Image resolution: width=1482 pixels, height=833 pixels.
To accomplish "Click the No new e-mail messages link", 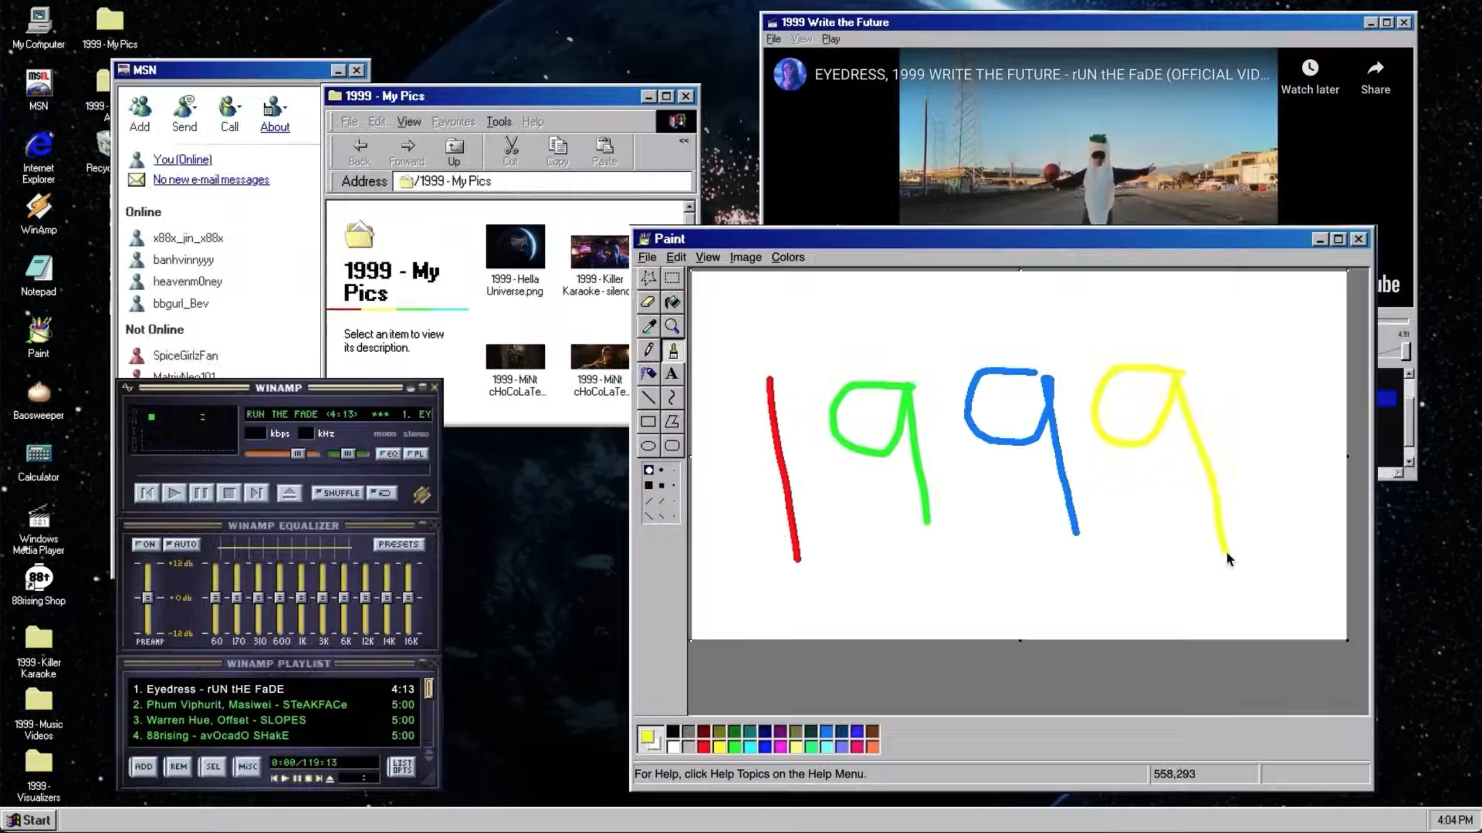I will tap(210, 180).
